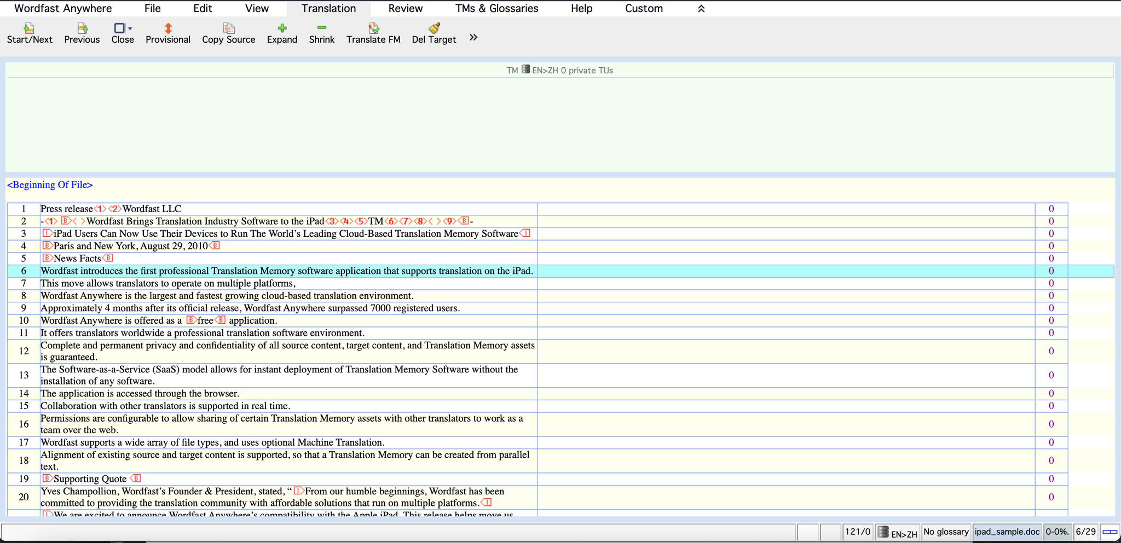Click row number 12
This screenshot has width=1121, height=543.
(x=24, y=351)
